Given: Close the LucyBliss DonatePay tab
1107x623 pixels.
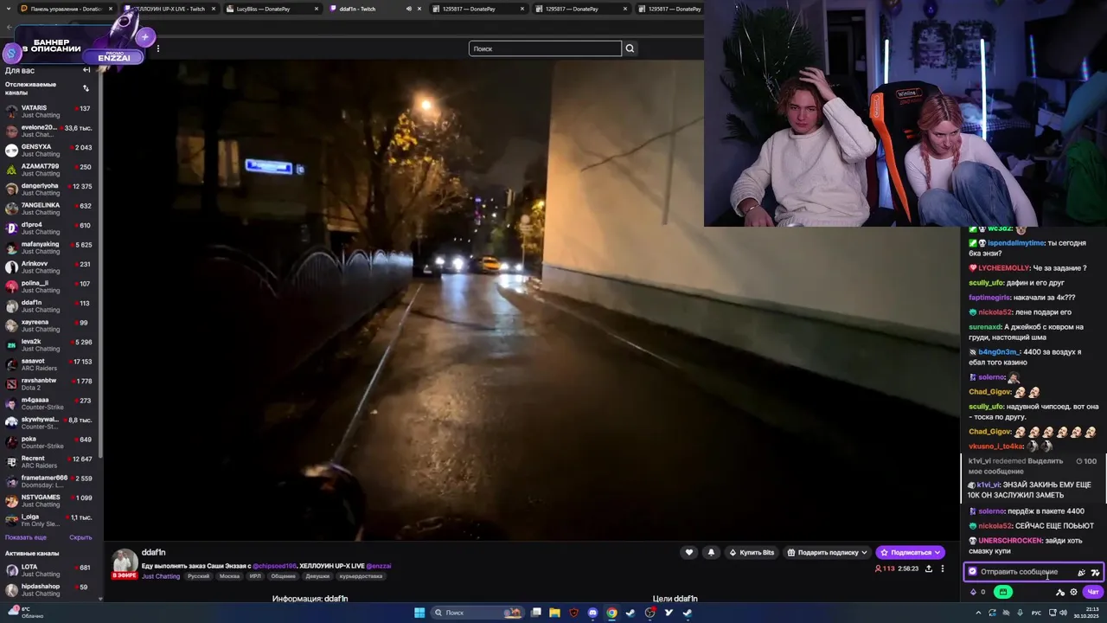Looking at the screenshot, I should click(x=317, y=9).
